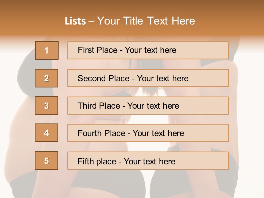Click the bold word "Lists" in title
This screenshot has width=264, height=198.
[75, 21]
